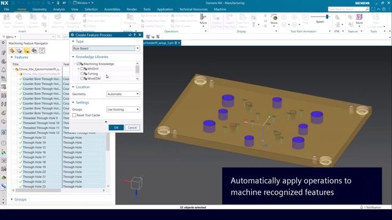The image size is (392, 220).
Task: Click the search magnifier icon in title area
Action: pyautogui.click(x=367, y=9)
